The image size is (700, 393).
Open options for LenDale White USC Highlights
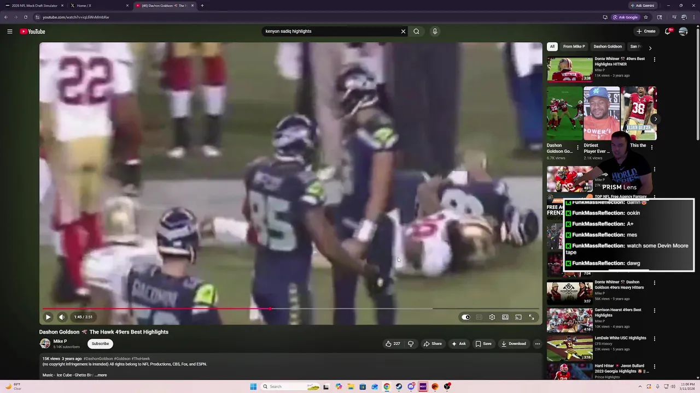[x=655, y=338]
